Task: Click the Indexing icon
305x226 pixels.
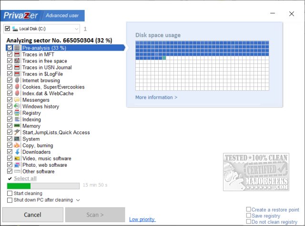Action: (17, 119)
